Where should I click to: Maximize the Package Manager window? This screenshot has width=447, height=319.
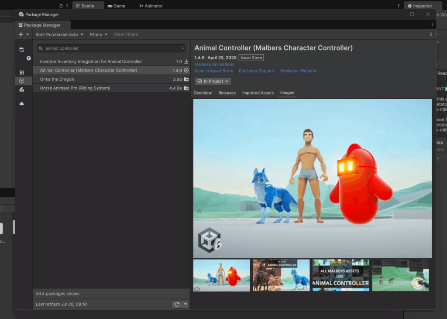pyautogui.click(x=412, y=14)
